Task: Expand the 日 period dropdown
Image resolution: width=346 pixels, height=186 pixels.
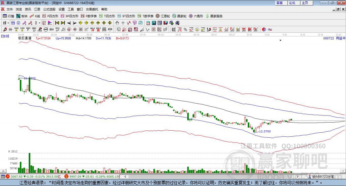Action: coord(8,23)
